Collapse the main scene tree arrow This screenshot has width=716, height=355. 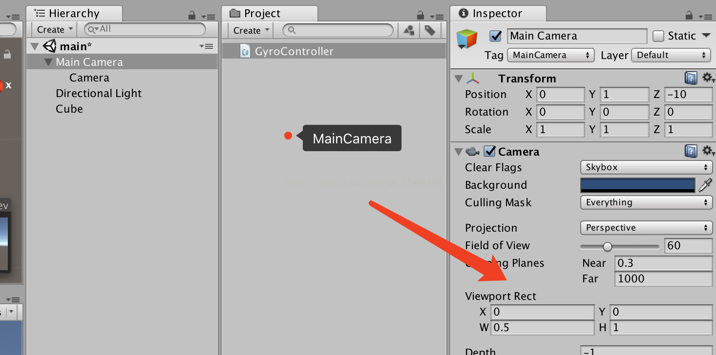(35, 47)
